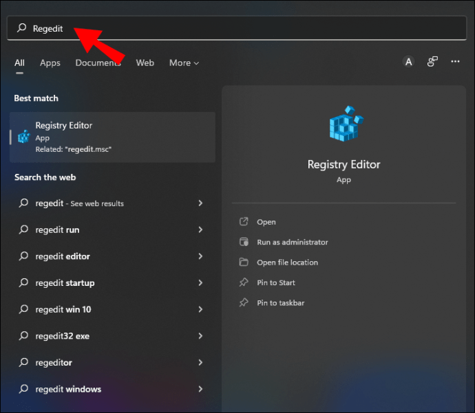Click the search icon next to 'regedit windows'
This screenshot has width=475, height=413.
tap(23, 389)
